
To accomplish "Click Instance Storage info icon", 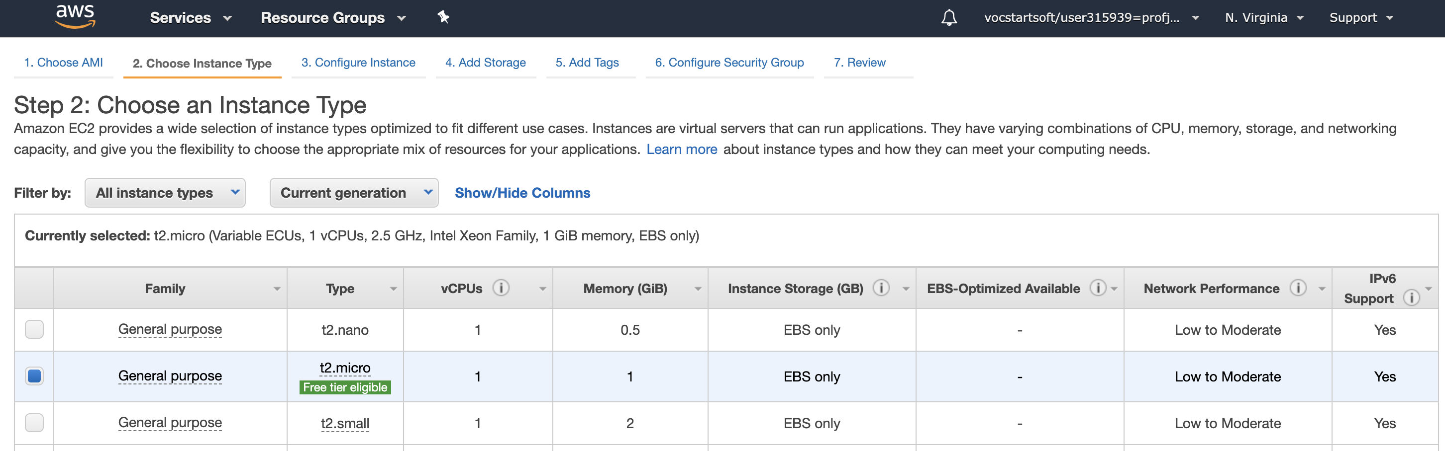I will (x=881, y=288).
